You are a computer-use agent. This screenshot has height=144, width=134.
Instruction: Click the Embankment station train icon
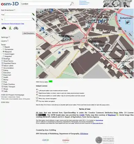[128, 22]
